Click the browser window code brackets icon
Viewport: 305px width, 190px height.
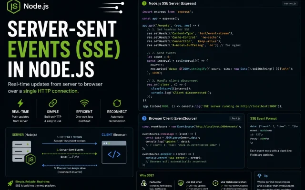point(114,152)
